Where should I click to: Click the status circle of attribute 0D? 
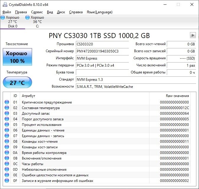click(x=7, y=169)
